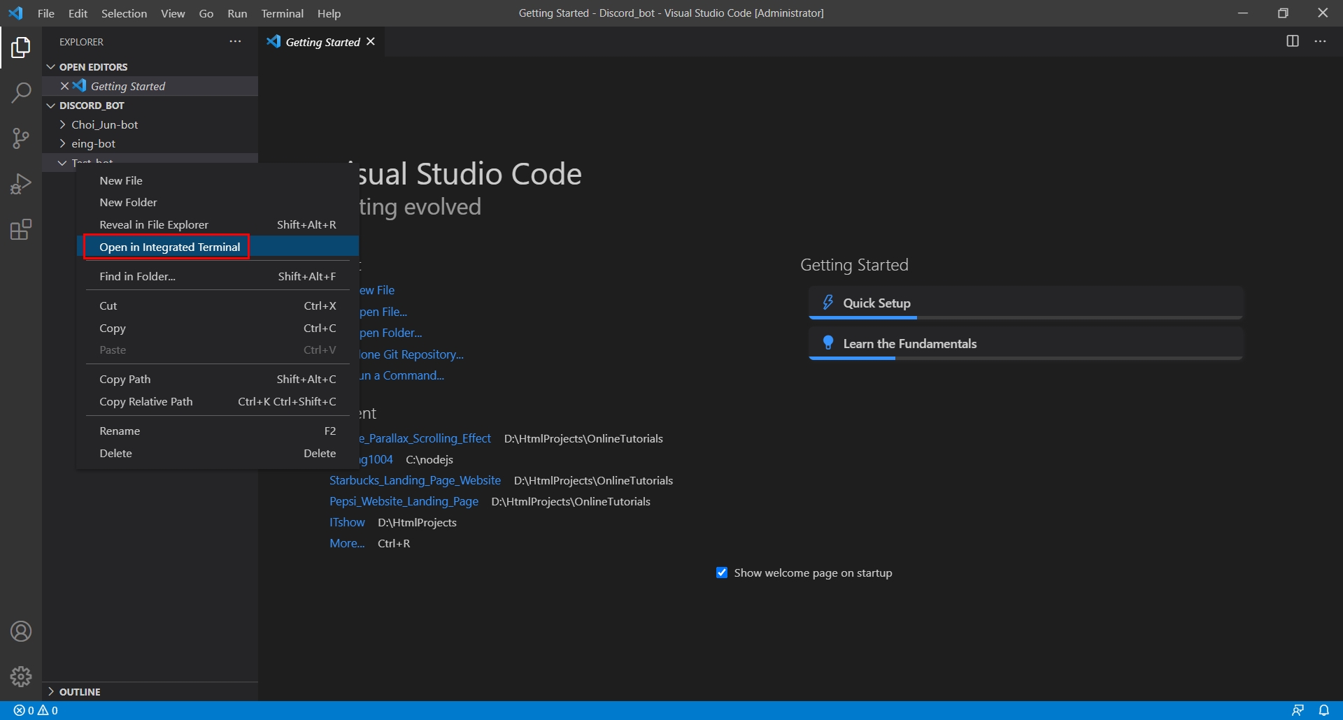Choose New Folder from context menu
1343x720 pixels.
(x=218, y=202)
